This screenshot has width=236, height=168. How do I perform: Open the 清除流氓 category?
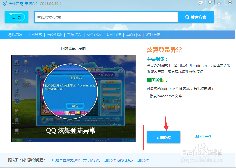pyautogui.click(x=15, y=35)
